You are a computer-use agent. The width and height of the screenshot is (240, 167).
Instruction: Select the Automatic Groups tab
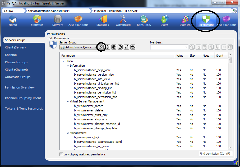18,77
